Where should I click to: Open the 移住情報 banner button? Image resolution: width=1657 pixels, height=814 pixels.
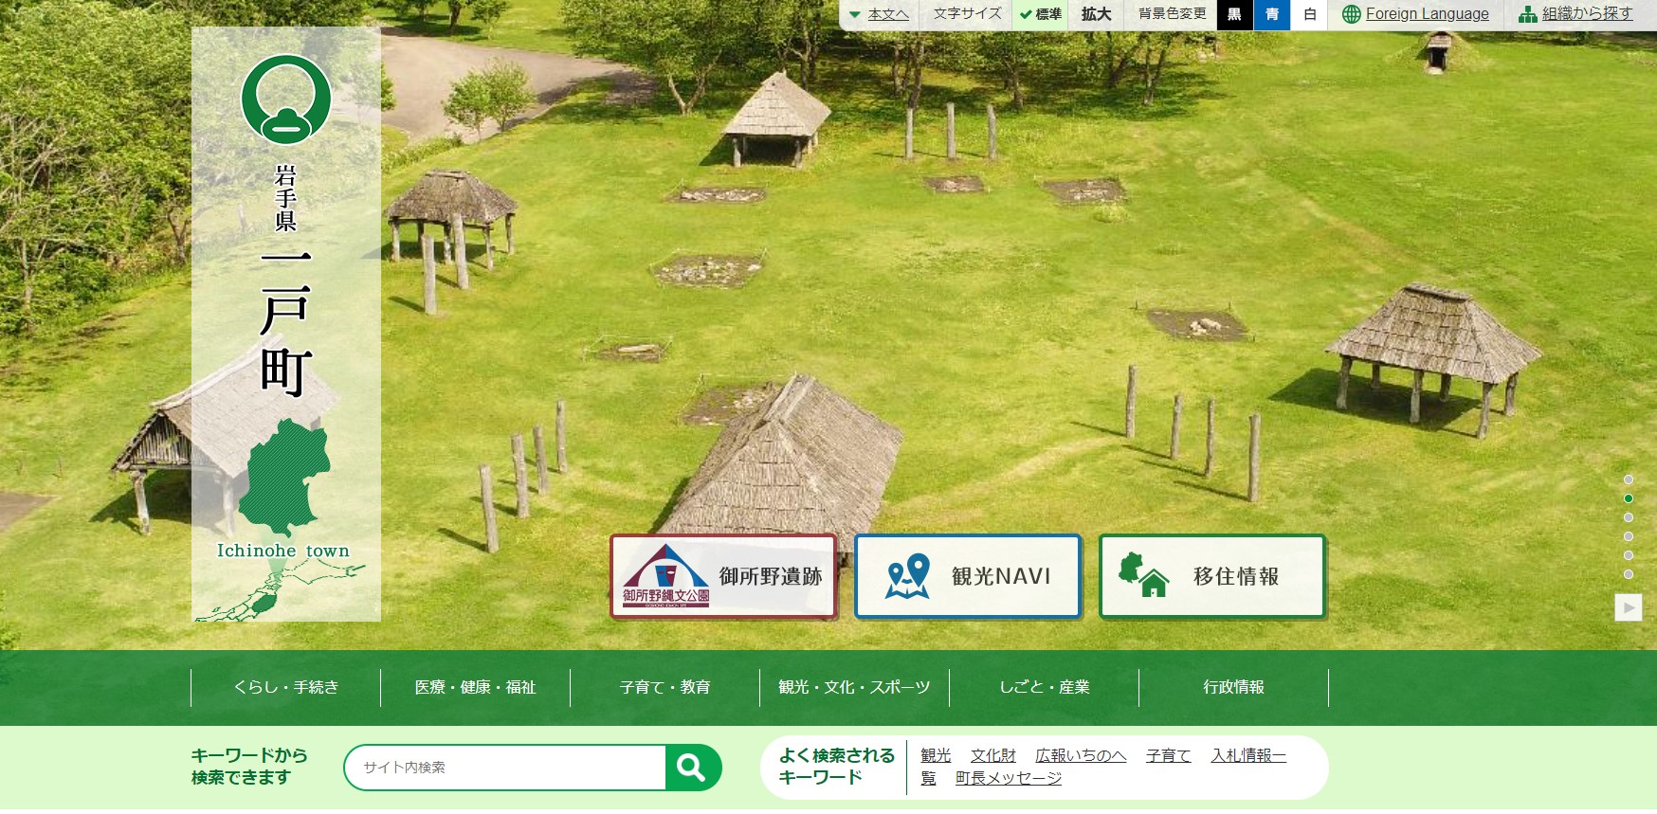tap(1212, 576)
